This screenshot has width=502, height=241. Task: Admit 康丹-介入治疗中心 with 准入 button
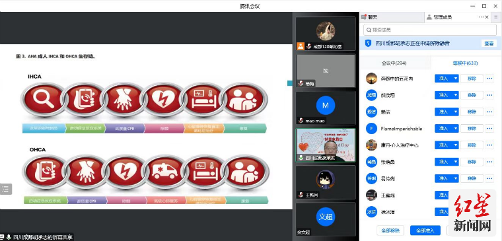(x=443, y=145)
